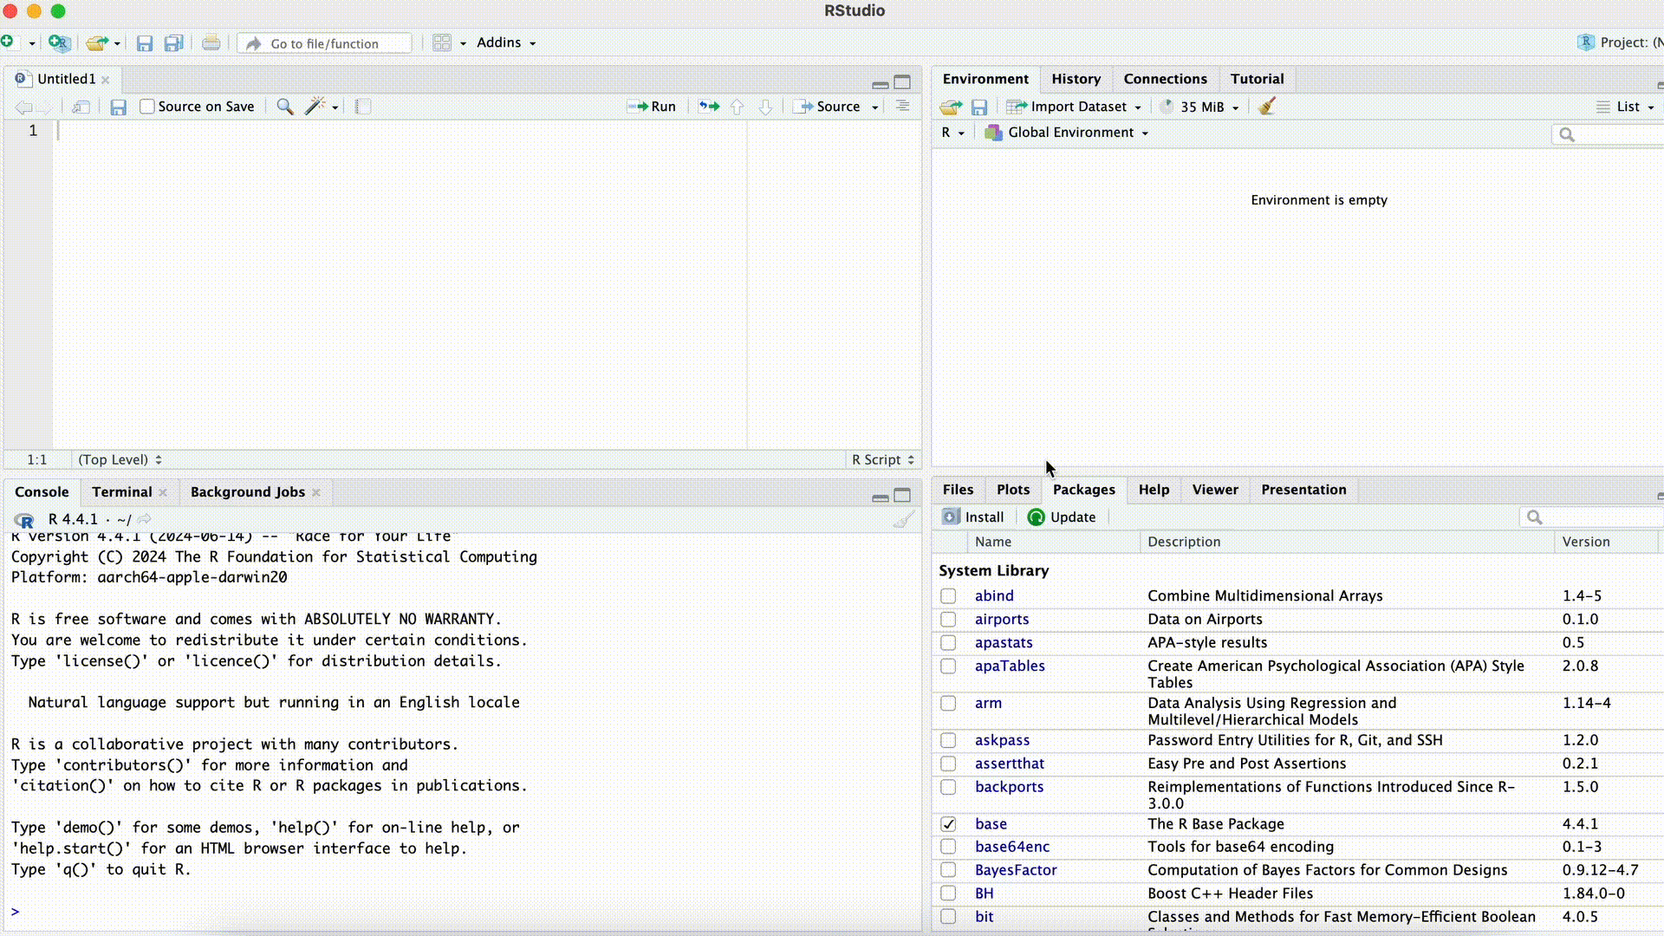This screenshot has height=936, width=1664.
Task: Click the show document outline icon
Action: tap(902, 106)
